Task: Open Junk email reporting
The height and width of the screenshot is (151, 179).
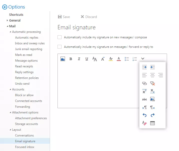Action: (x=28, y=49)
